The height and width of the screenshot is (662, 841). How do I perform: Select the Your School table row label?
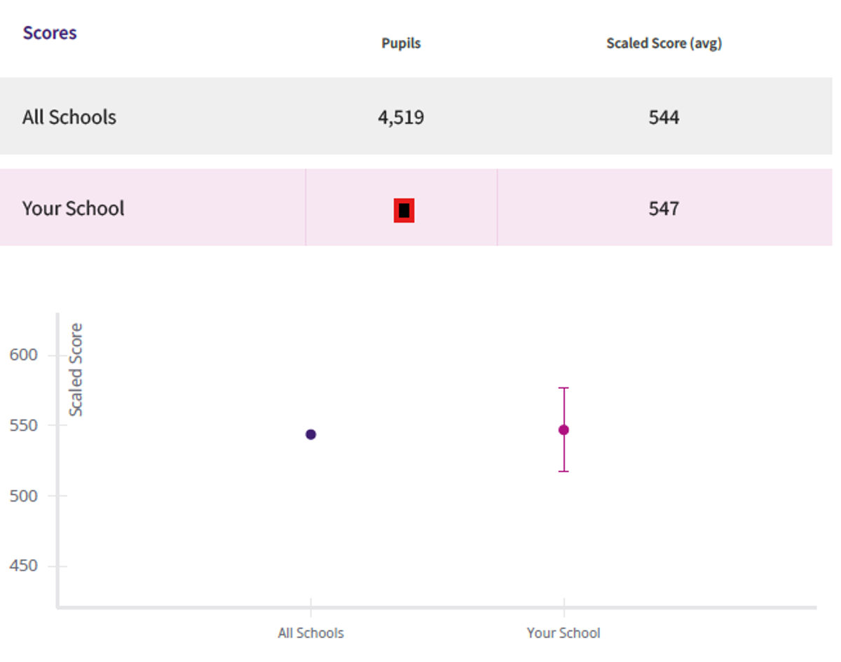point(74,209)
